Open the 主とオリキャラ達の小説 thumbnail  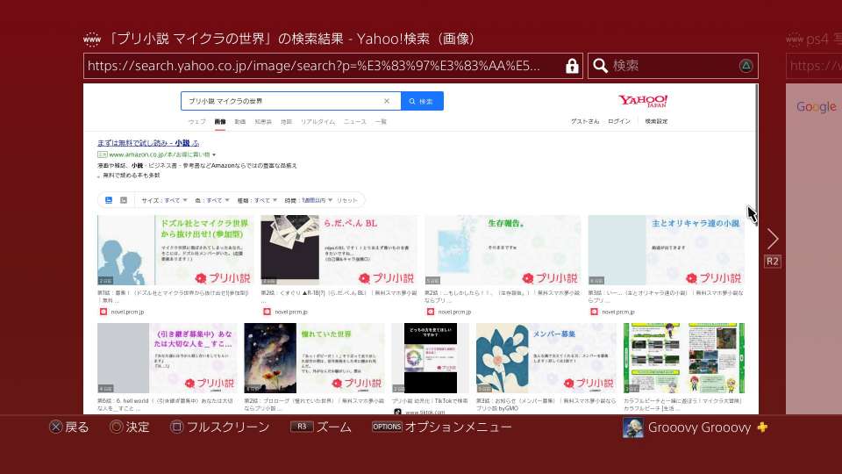tap(667, 250)
